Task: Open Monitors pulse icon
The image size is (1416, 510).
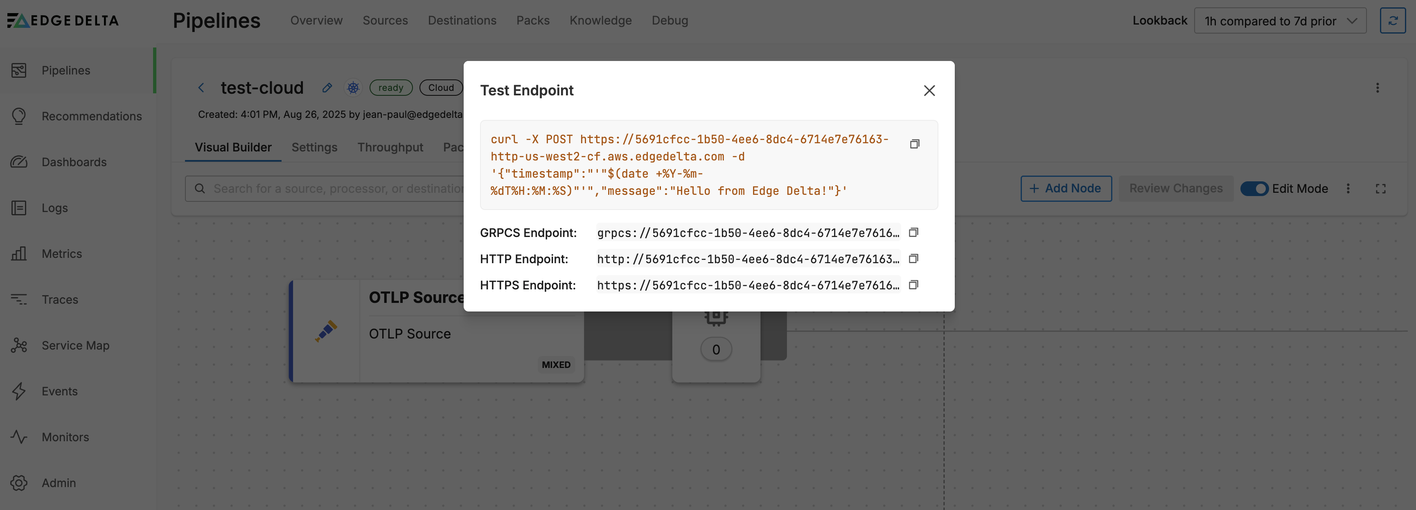Action: coord(19,437)
